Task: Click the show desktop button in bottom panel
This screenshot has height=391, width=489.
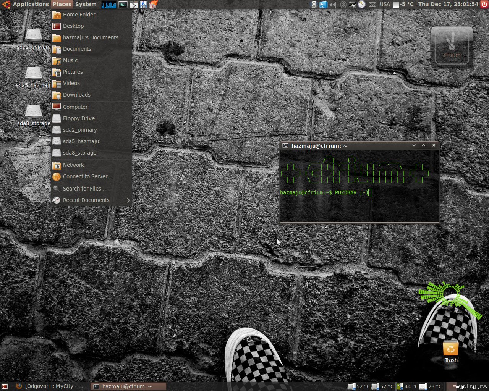Action: 5,386
